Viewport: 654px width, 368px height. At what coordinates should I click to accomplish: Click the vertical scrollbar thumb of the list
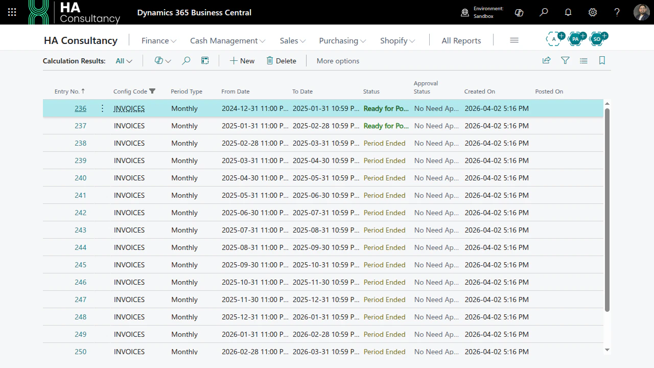point(607,210)
